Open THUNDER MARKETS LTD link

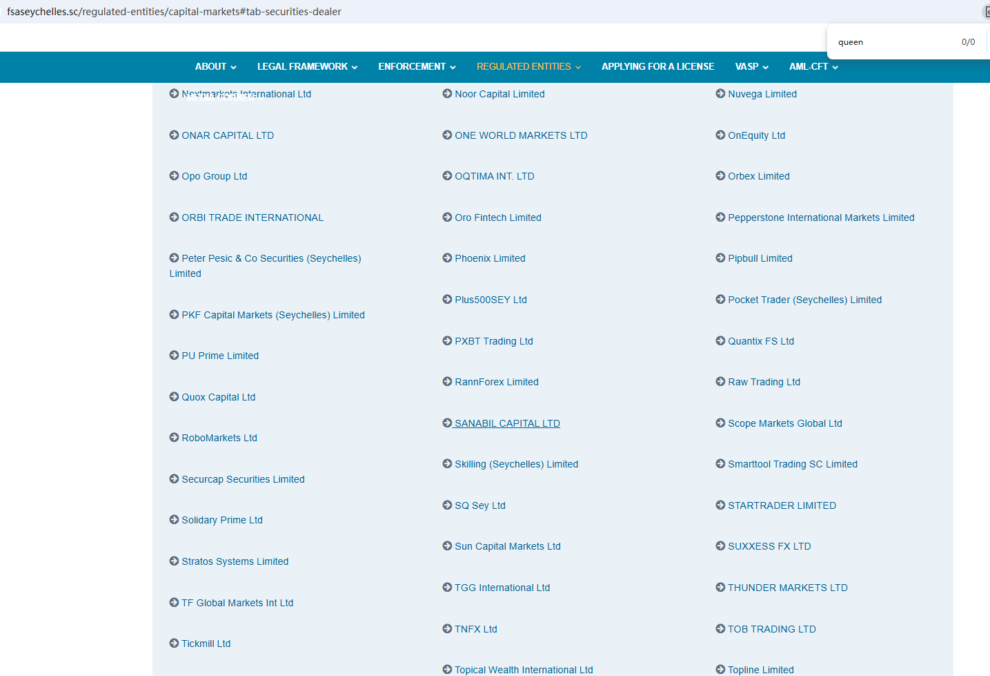[x=788, y=588]
